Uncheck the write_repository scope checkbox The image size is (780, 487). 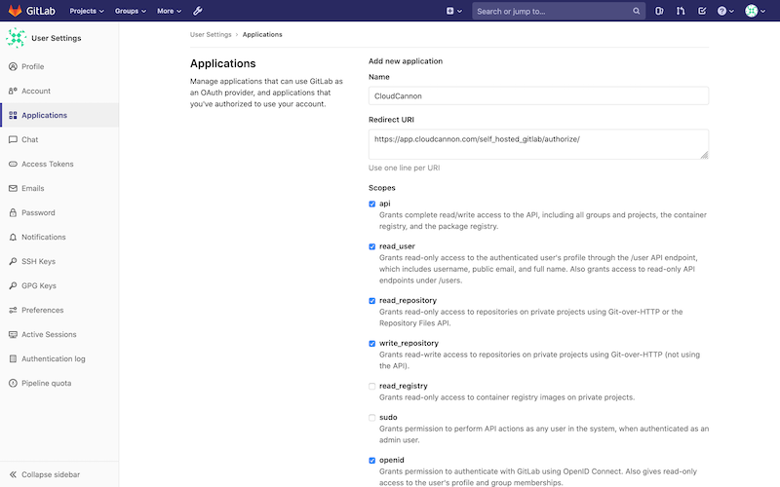pyautogui.click(x=372, y=344)
